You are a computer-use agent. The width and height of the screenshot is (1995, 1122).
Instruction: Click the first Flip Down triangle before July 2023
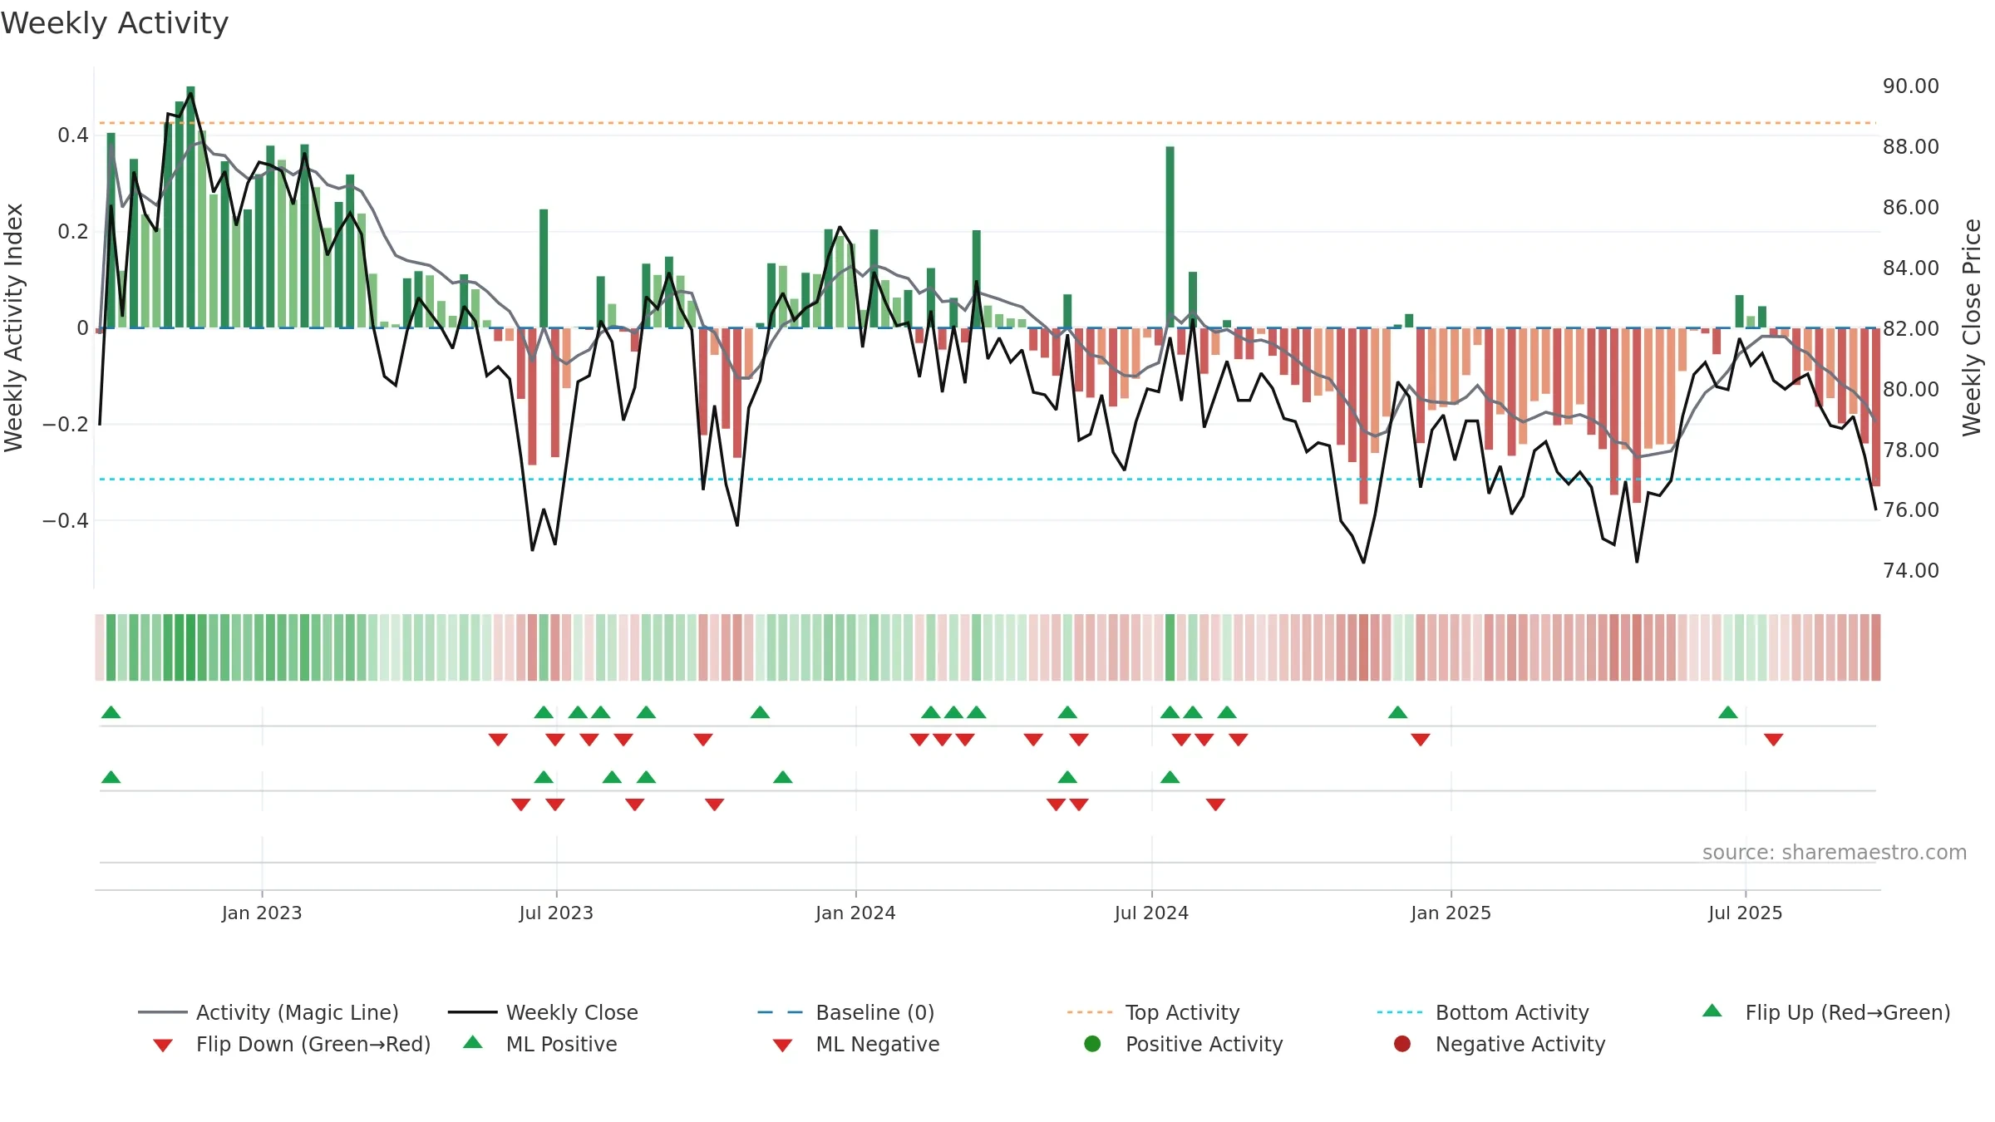pos(498,740)
